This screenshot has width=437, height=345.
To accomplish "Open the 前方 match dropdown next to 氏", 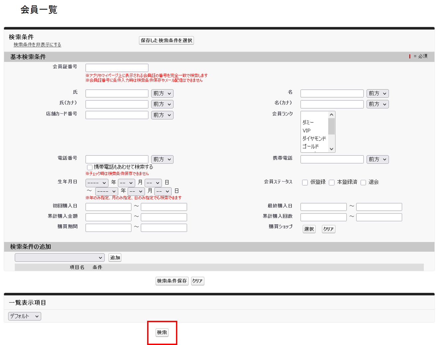I will [x=162, y=93].
